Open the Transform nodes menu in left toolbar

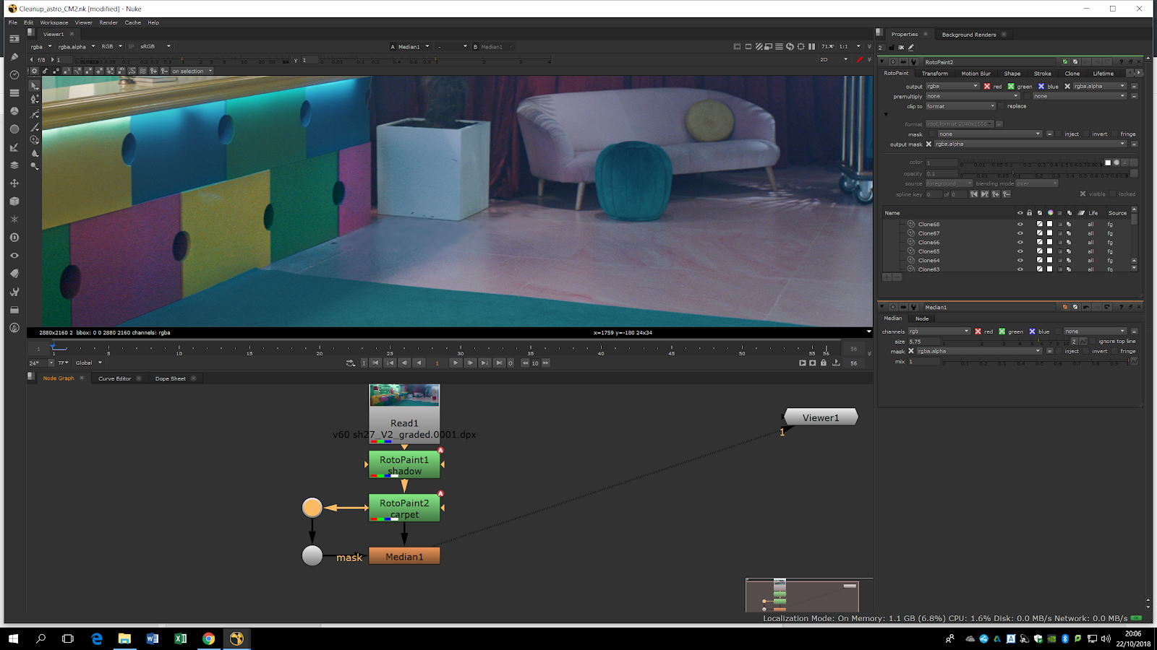(14, 183)
